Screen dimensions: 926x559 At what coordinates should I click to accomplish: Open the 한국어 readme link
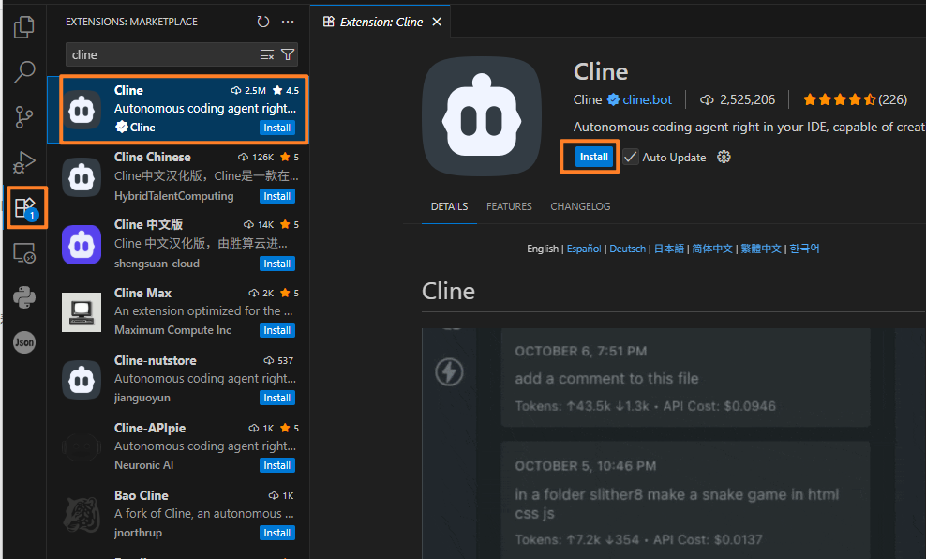(x=804, y=249)
